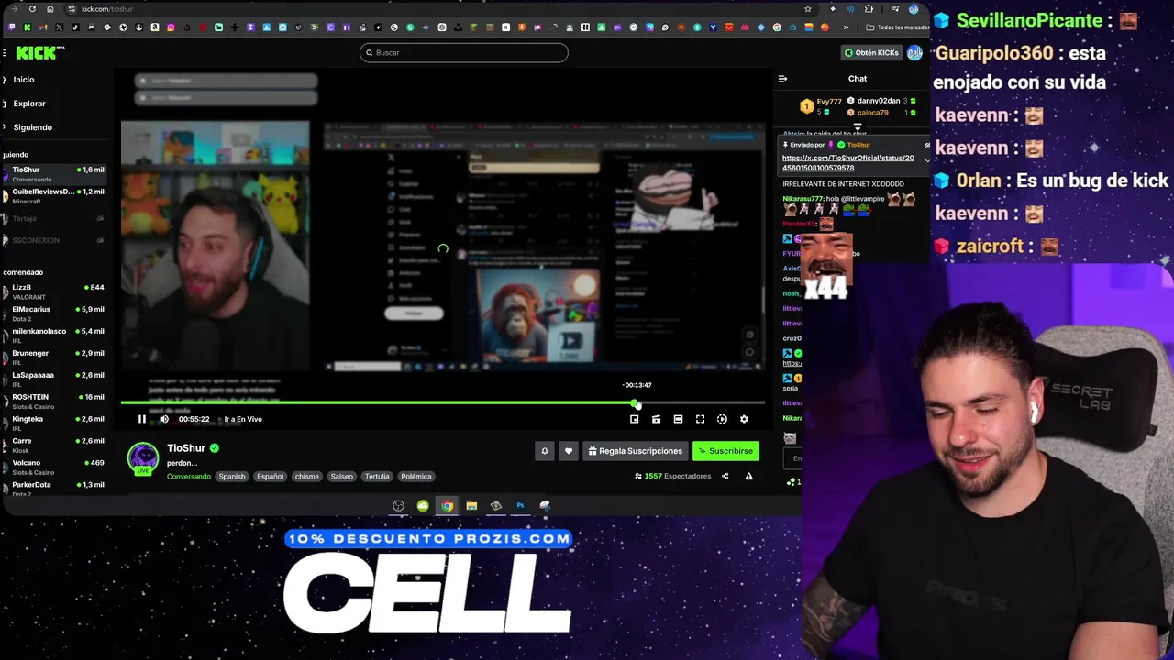
Task: Toggle notifications bell for TioShur
Action: 544,451
